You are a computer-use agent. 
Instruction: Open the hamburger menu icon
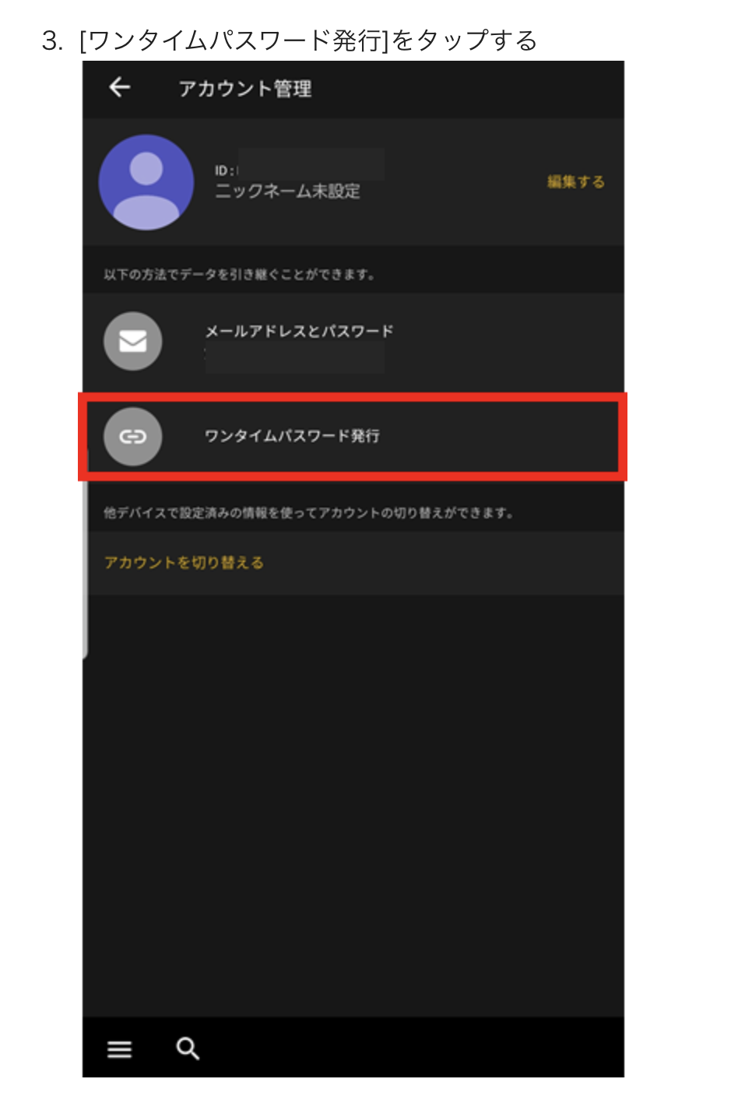[x=119, y=1049]
